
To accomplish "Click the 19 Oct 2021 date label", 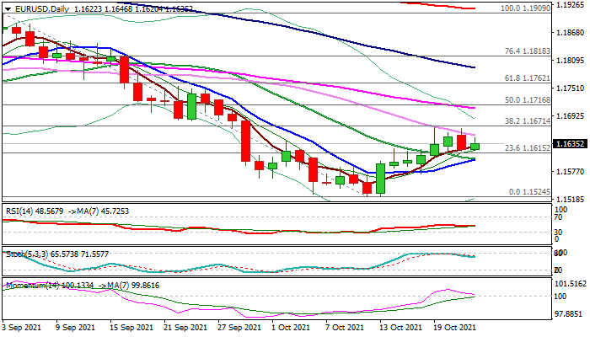I will [455, 328].
